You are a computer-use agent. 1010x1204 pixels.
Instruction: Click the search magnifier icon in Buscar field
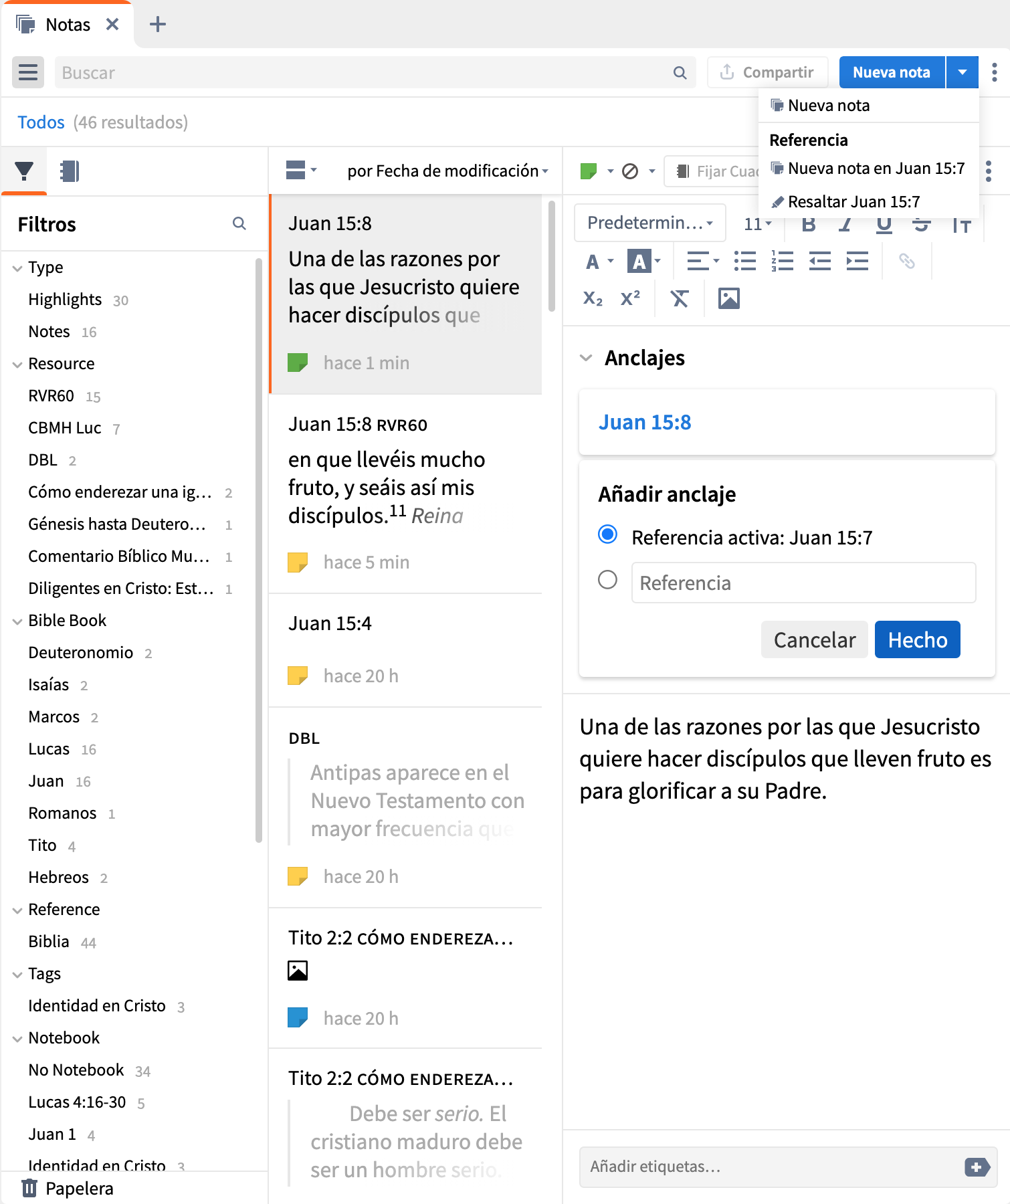coord(680,73)
